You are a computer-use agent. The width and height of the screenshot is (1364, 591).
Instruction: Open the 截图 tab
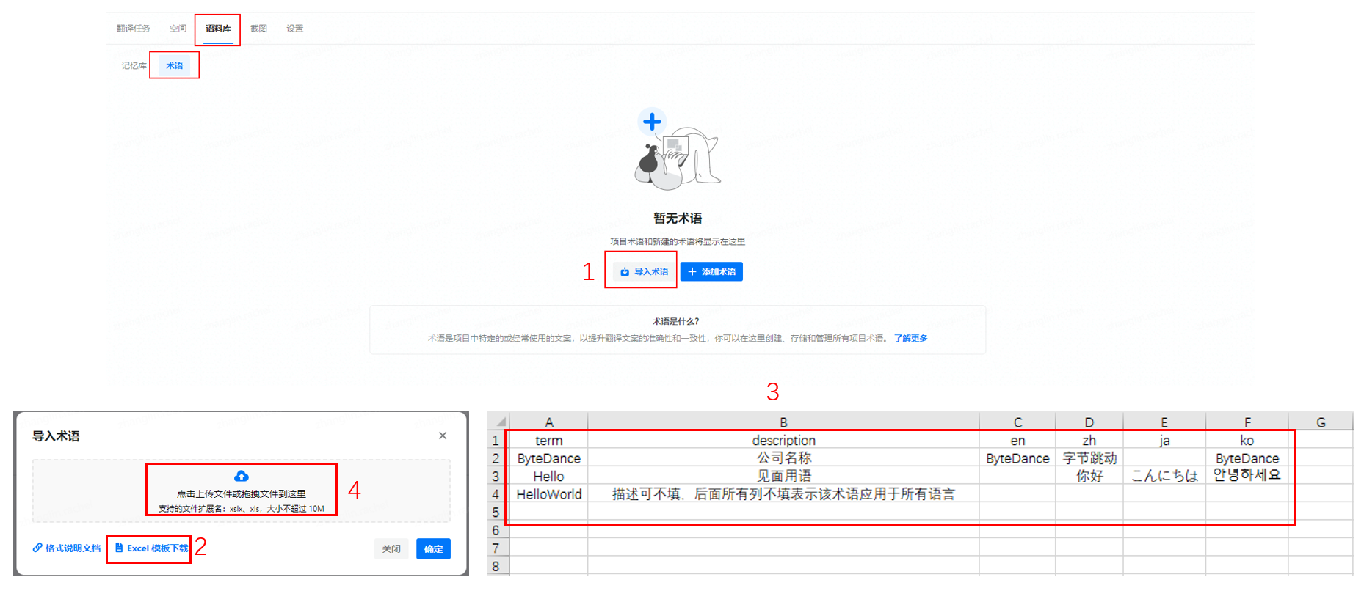coord(258,29)
